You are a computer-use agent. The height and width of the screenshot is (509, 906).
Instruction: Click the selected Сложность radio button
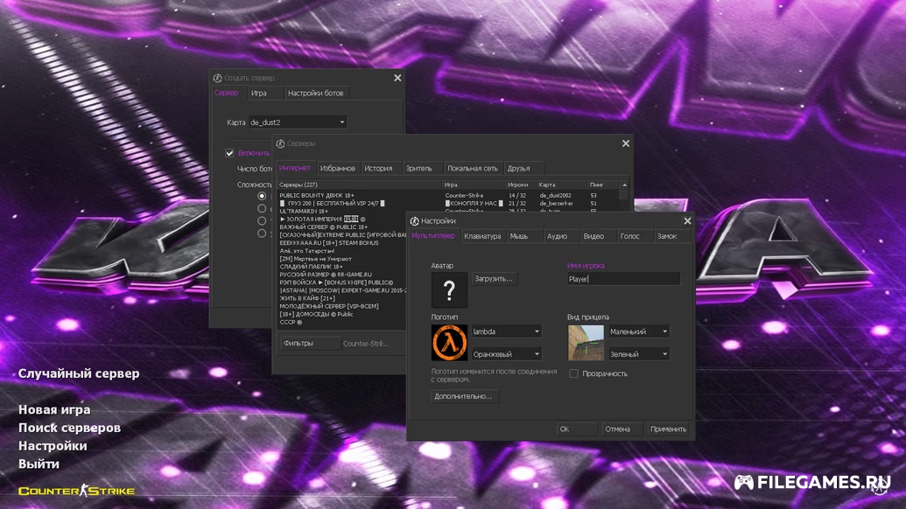(x=262, y=196)
